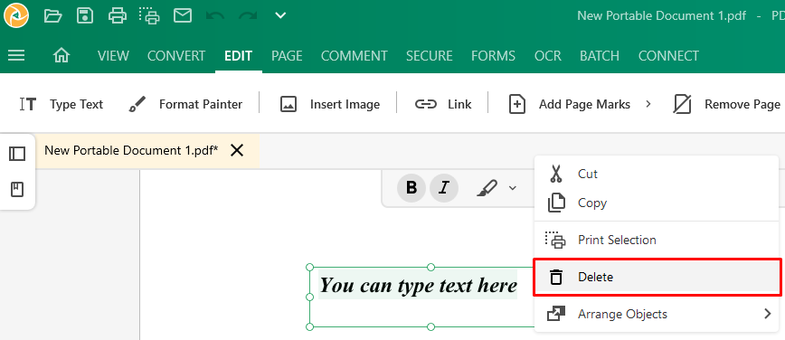The width and height of the screenshot is (785, 340).
Task: Choose Delete from the context menu
Action: coord(657,277)
